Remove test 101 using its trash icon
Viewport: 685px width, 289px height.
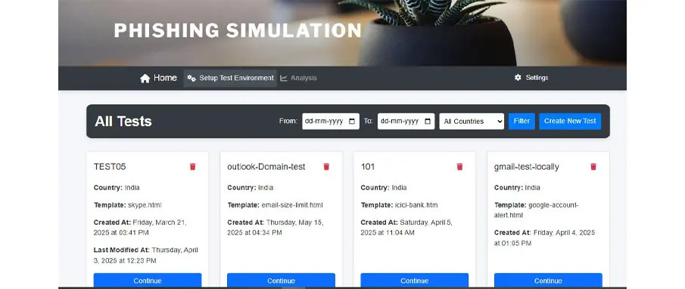tap(459, 167)
